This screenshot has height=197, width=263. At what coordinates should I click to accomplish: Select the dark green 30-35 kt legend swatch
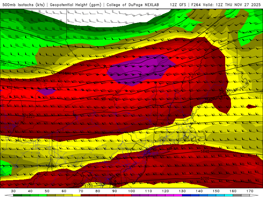click(17, 195)
